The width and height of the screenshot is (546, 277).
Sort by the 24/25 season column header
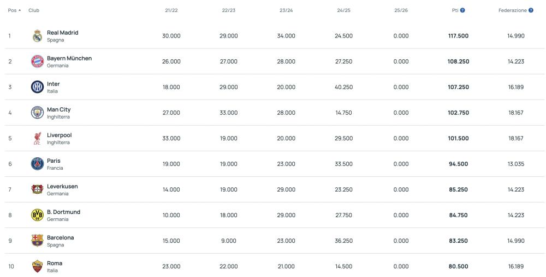[343, 10]
